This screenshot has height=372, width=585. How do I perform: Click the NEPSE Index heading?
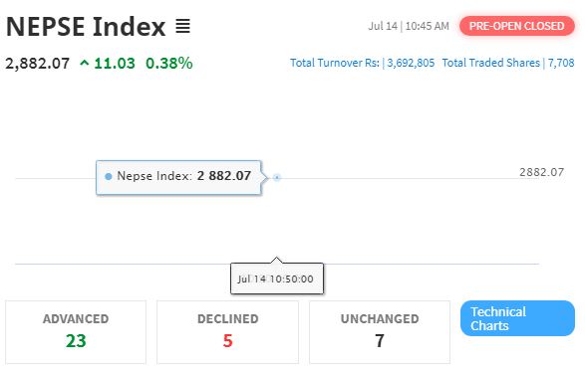pos(86,27)
